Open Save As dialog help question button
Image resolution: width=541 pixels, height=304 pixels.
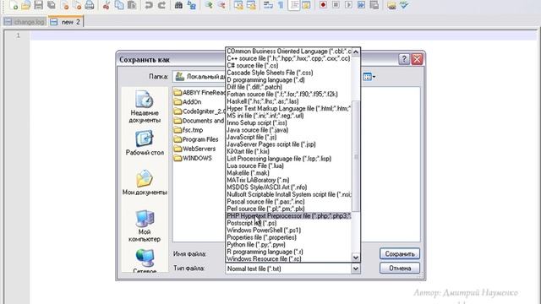tap(404, 59)
